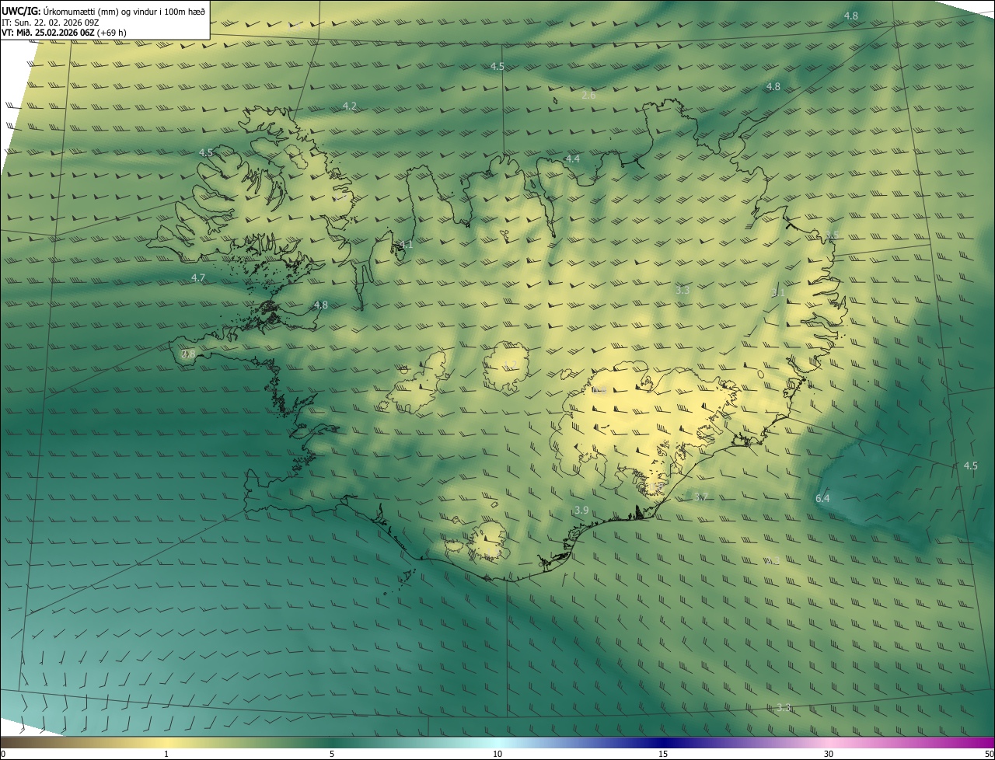
Task: Select the 3.7 value label on the map
Action: coord(701,497)
